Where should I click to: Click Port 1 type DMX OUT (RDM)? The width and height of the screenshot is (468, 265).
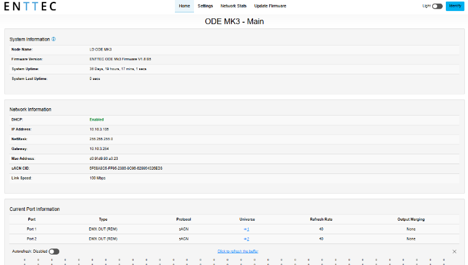(103, 229)
